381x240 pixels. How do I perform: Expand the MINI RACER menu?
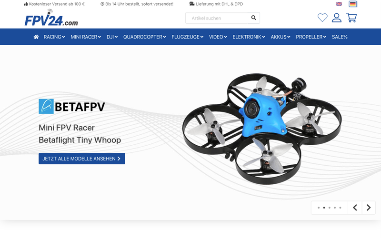click(x=86, y=37)
